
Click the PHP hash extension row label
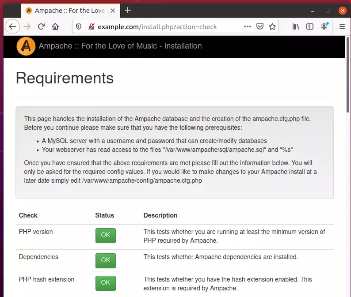[x=46, y=279]
